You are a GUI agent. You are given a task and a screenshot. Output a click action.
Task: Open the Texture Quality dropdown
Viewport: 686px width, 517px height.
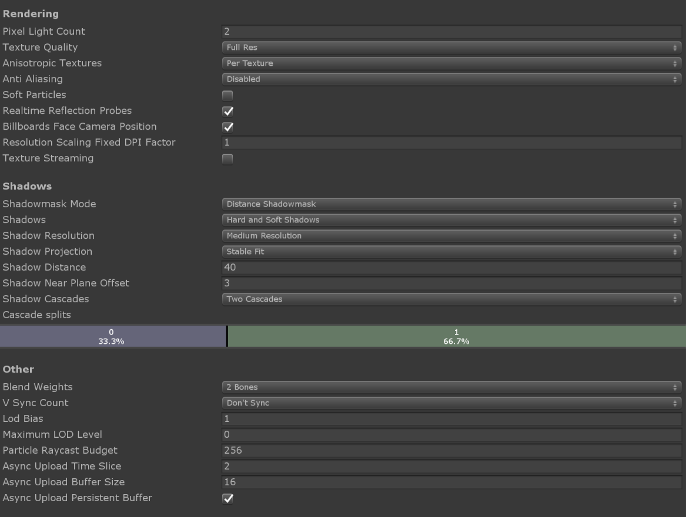point(451,48)
